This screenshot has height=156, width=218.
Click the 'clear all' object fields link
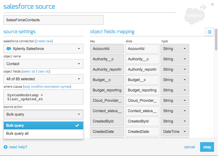pyautogui.click(x=43, y=71)
